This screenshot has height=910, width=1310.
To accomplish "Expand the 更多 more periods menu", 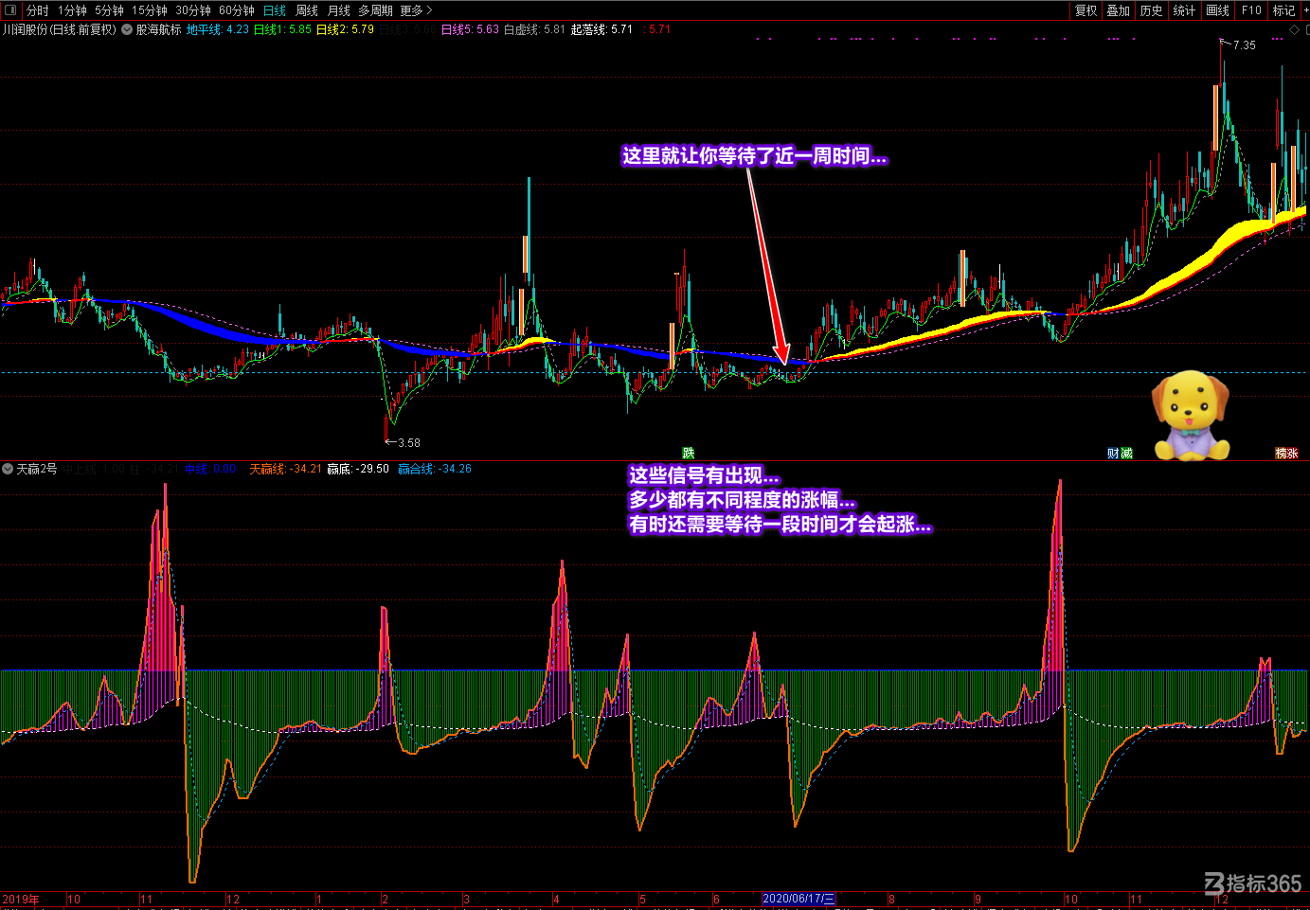I will pos(416,10).
